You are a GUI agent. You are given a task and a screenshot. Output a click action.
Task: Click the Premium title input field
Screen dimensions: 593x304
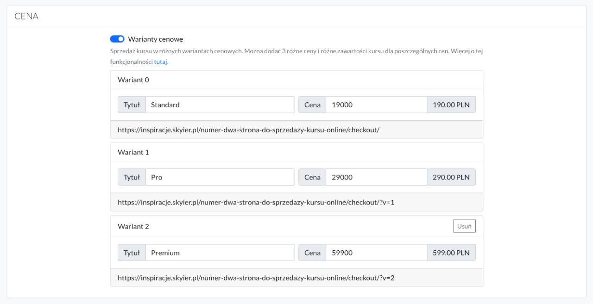[220, 253]
